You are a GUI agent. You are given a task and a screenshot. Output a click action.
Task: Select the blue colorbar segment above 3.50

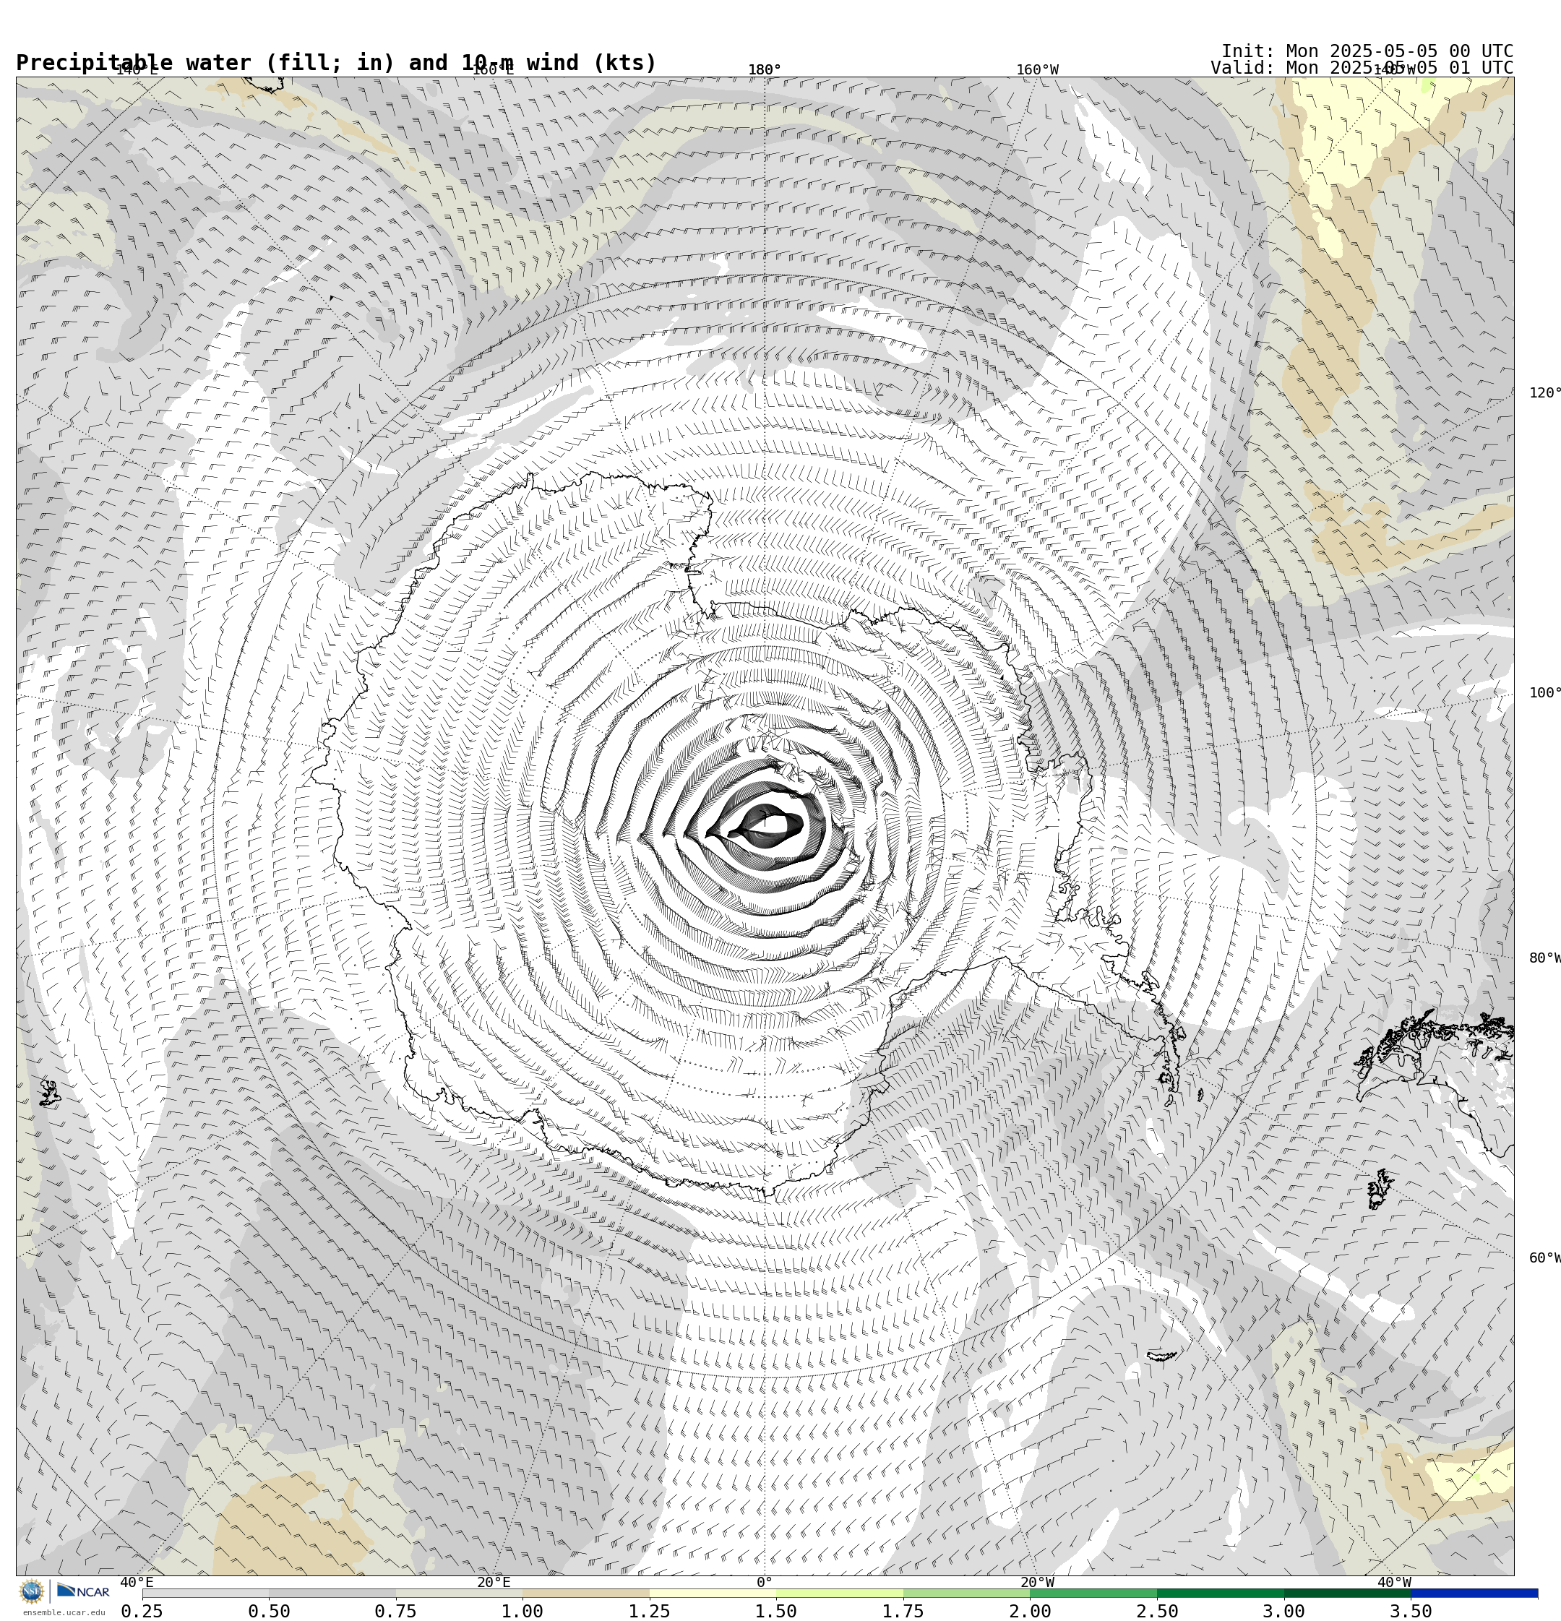click(1475, 1593)
